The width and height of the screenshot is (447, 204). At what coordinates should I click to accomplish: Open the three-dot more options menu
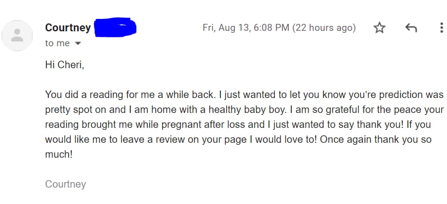pyautogui.click(x=441, y=28)
